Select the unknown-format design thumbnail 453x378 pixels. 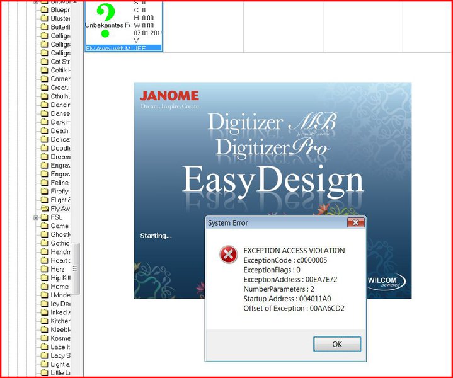click(123, 26)
